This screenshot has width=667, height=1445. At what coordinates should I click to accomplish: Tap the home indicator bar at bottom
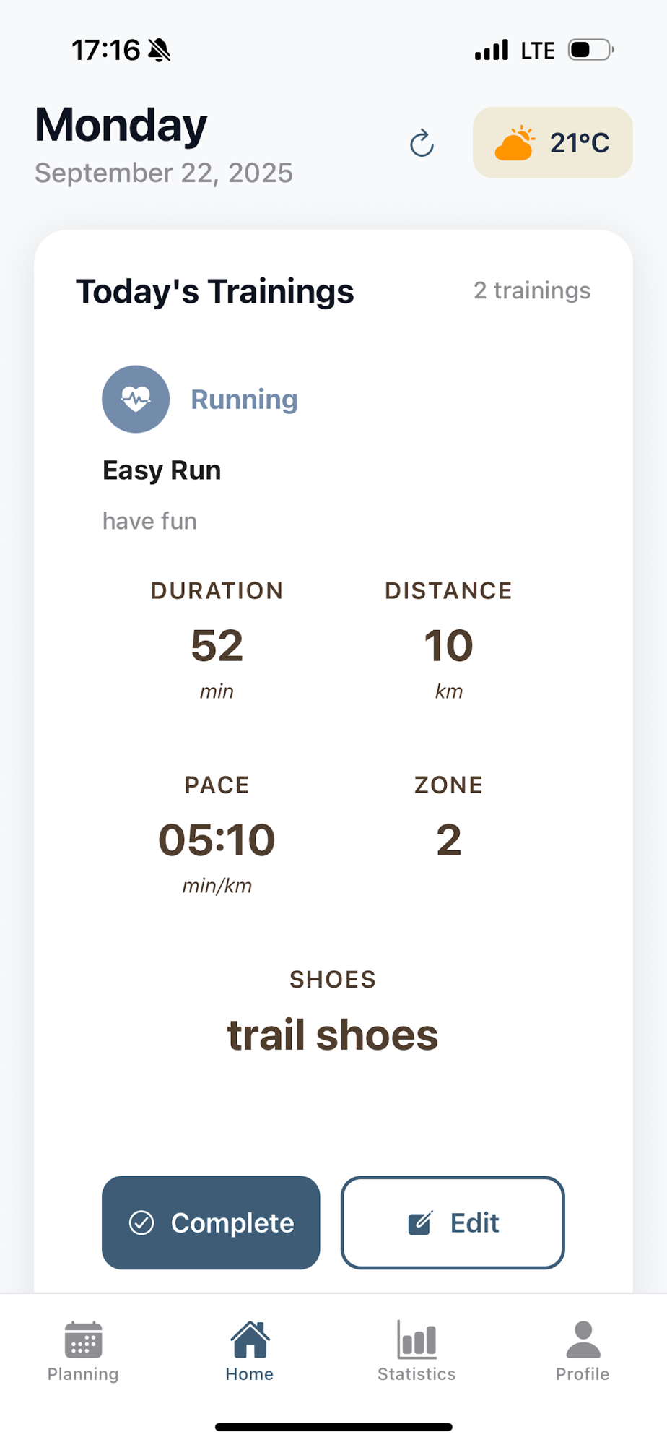333,1427
